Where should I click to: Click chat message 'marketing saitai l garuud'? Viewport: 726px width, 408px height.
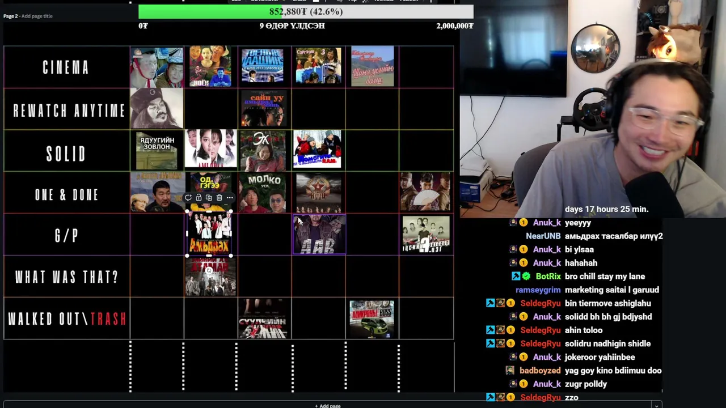612,290
